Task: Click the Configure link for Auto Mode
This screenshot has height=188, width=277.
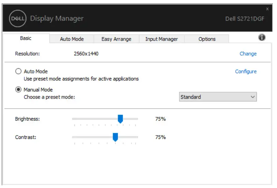Action: (x=246, y=72)
